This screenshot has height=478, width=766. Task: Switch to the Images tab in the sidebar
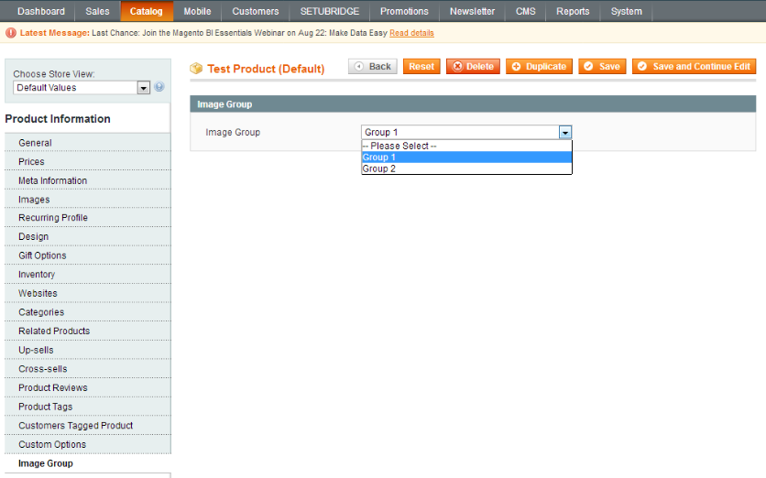34,200
